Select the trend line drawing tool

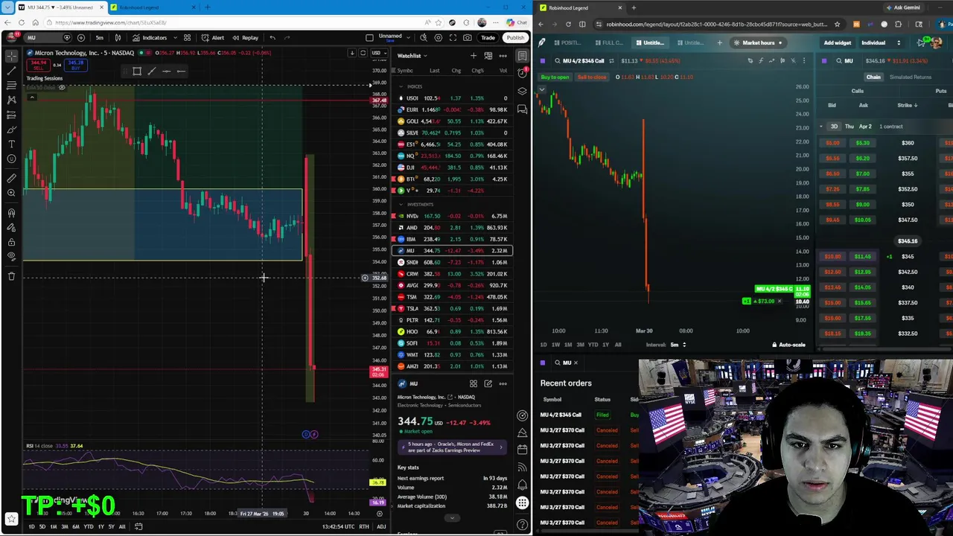(11, 71)
